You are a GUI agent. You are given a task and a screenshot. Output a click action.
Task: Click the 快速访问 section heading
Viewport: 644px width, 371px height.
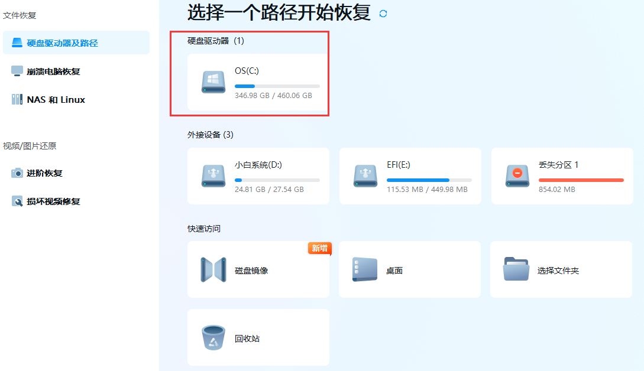click(x=204, y=229)
